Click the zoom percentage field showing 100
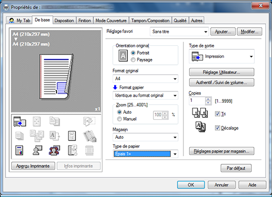 click(x=158, y=115)
